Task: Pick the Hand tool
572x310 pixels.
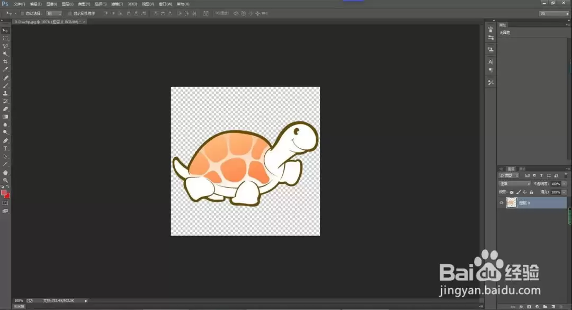Action: (5, 172)
